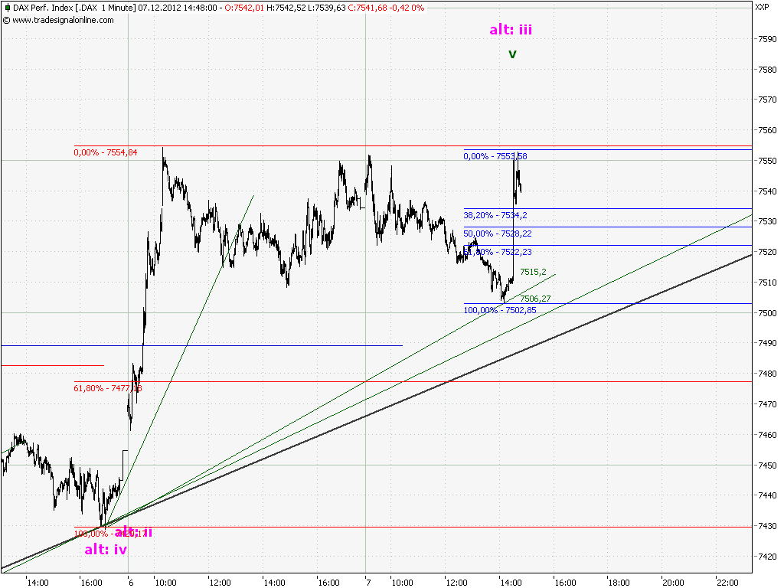This screenshot has width=784, height=588.
Task: Click the 7470 price axis label
Action: pyautogui.click(x=767, y=404)
